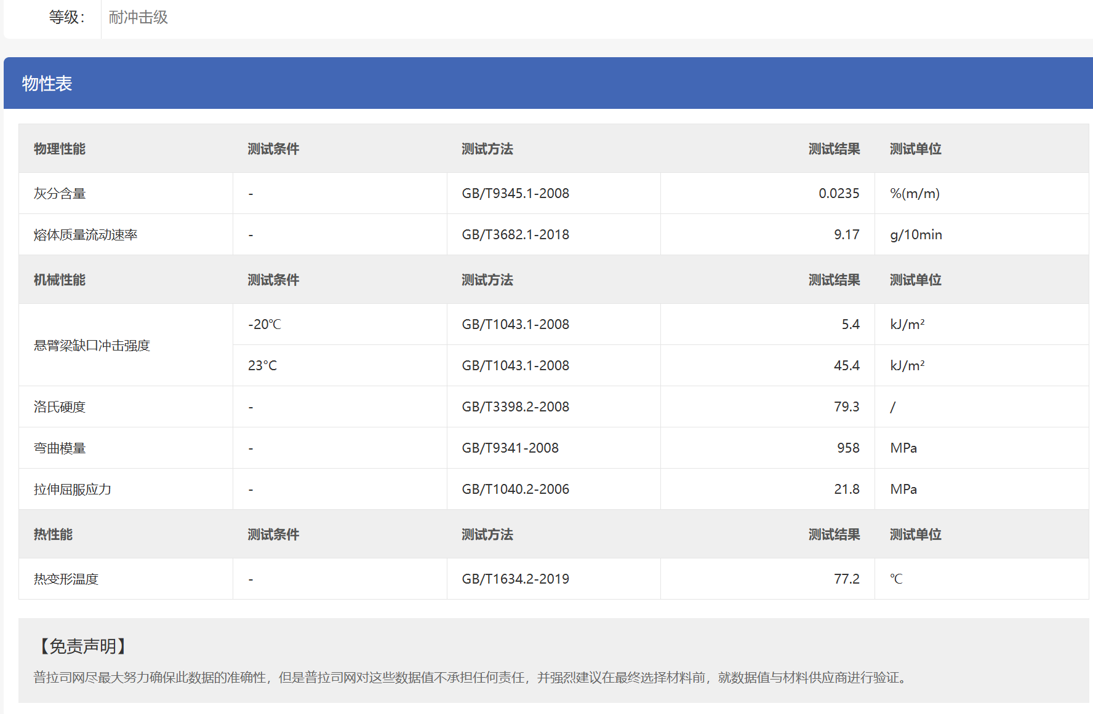Click the 等级: field label
Screen dimensions: 1093x714
67,17
